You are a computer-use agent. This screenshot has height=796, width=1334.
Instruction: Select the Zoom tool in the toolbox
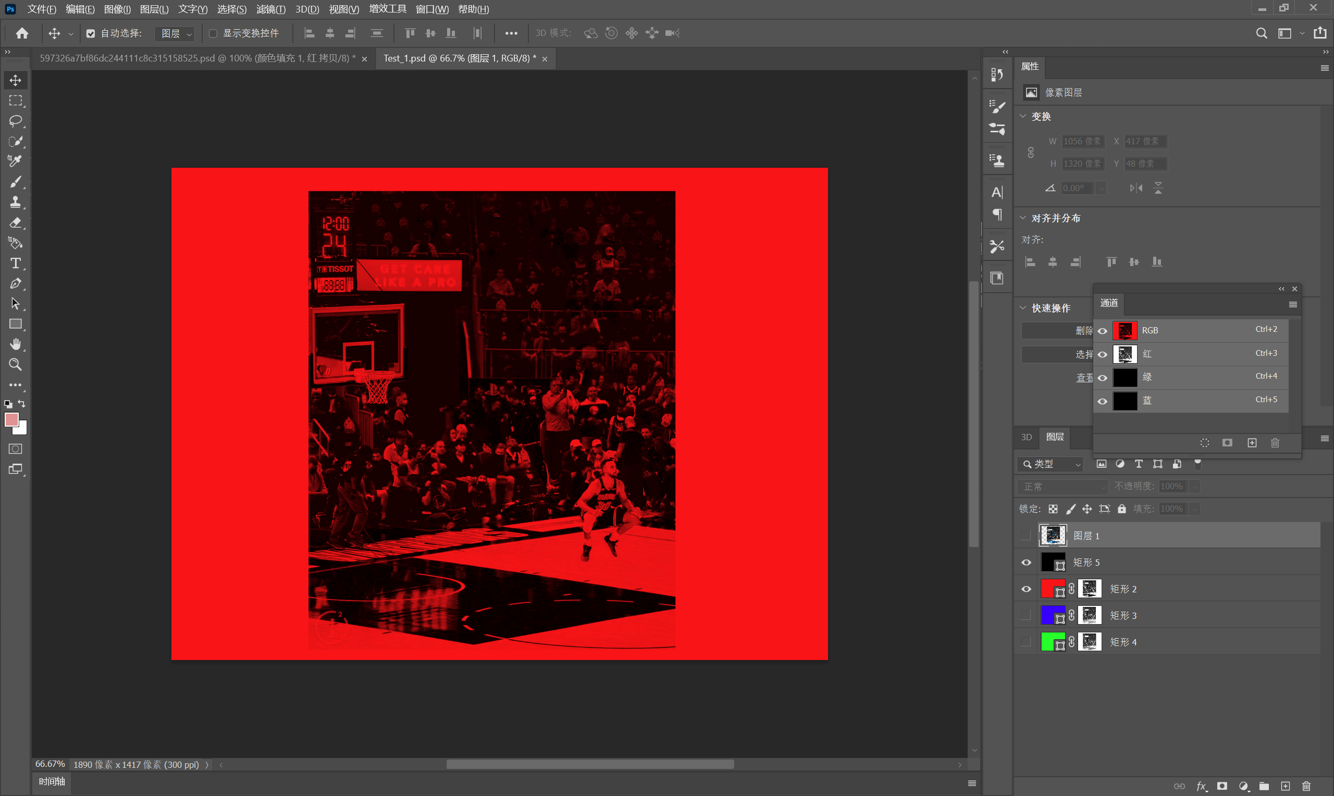tap(15, 365)
